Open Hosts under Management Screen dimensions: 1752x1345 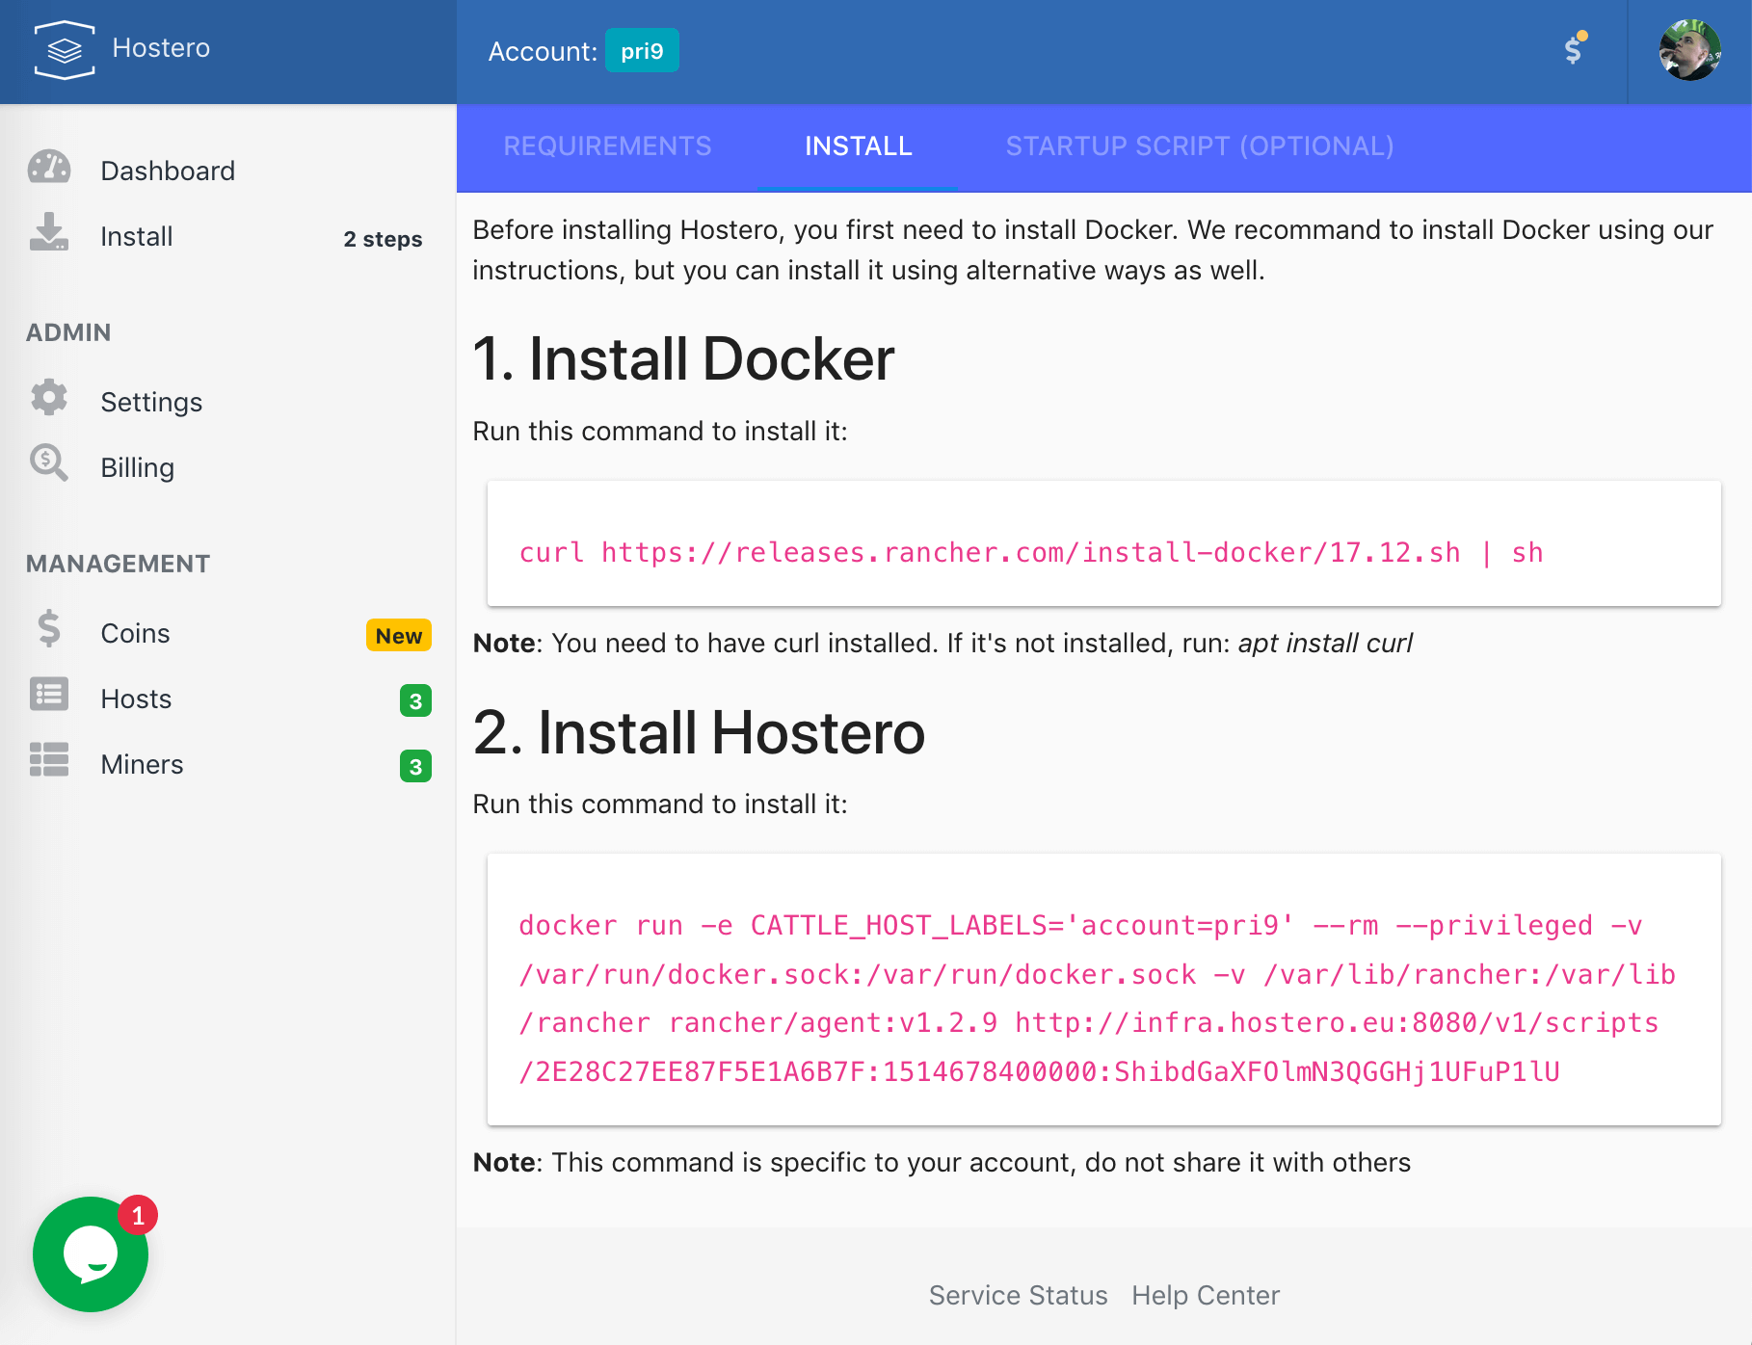pos(136,699)
